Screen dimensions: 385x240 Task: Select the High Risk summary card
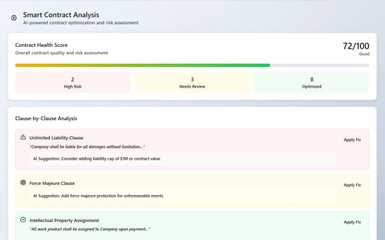tap(72, 82)
